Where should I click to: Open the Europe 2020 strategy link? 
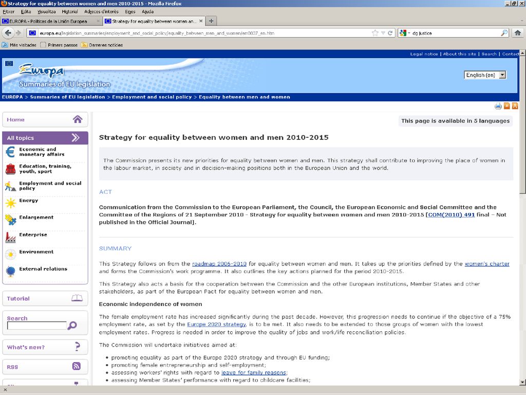tap(216, 325)
